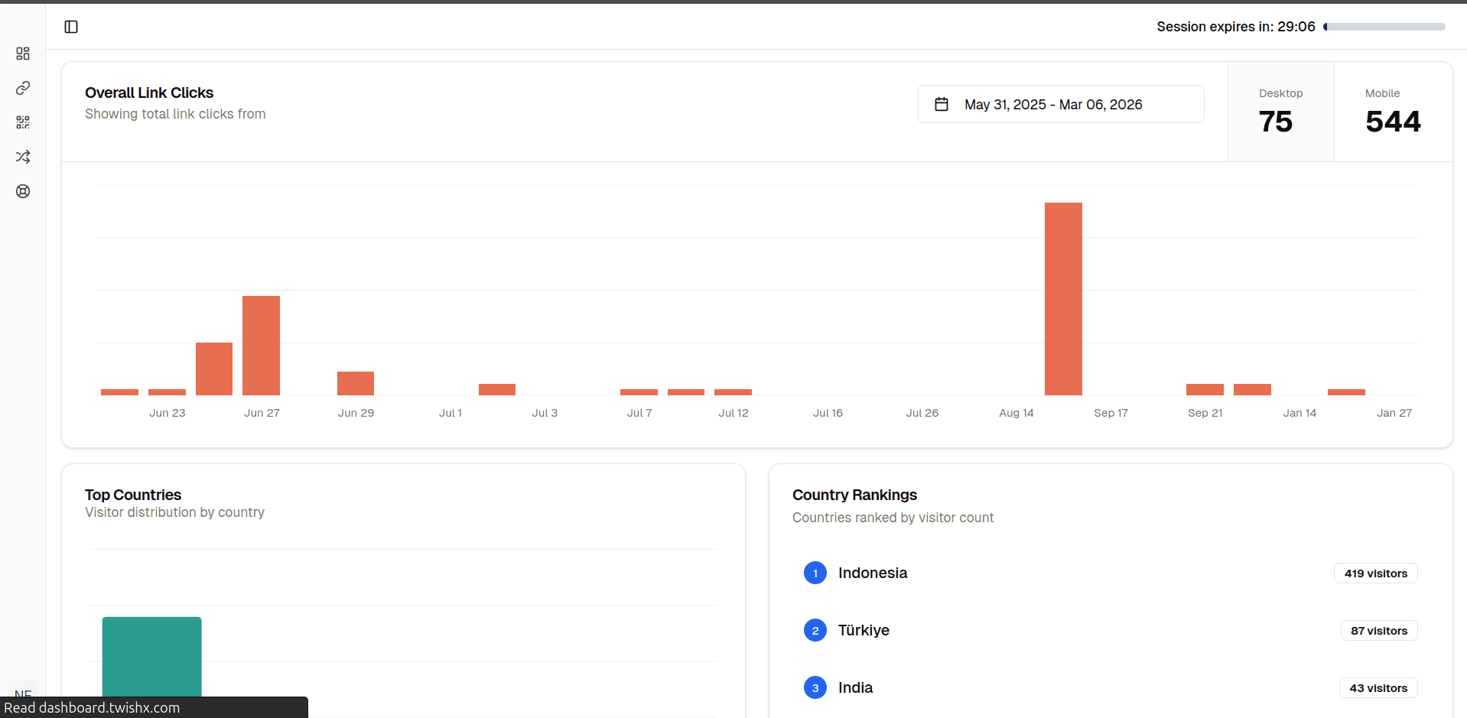Click the 43 visitors badge for India

click(x=1378, y=688)
